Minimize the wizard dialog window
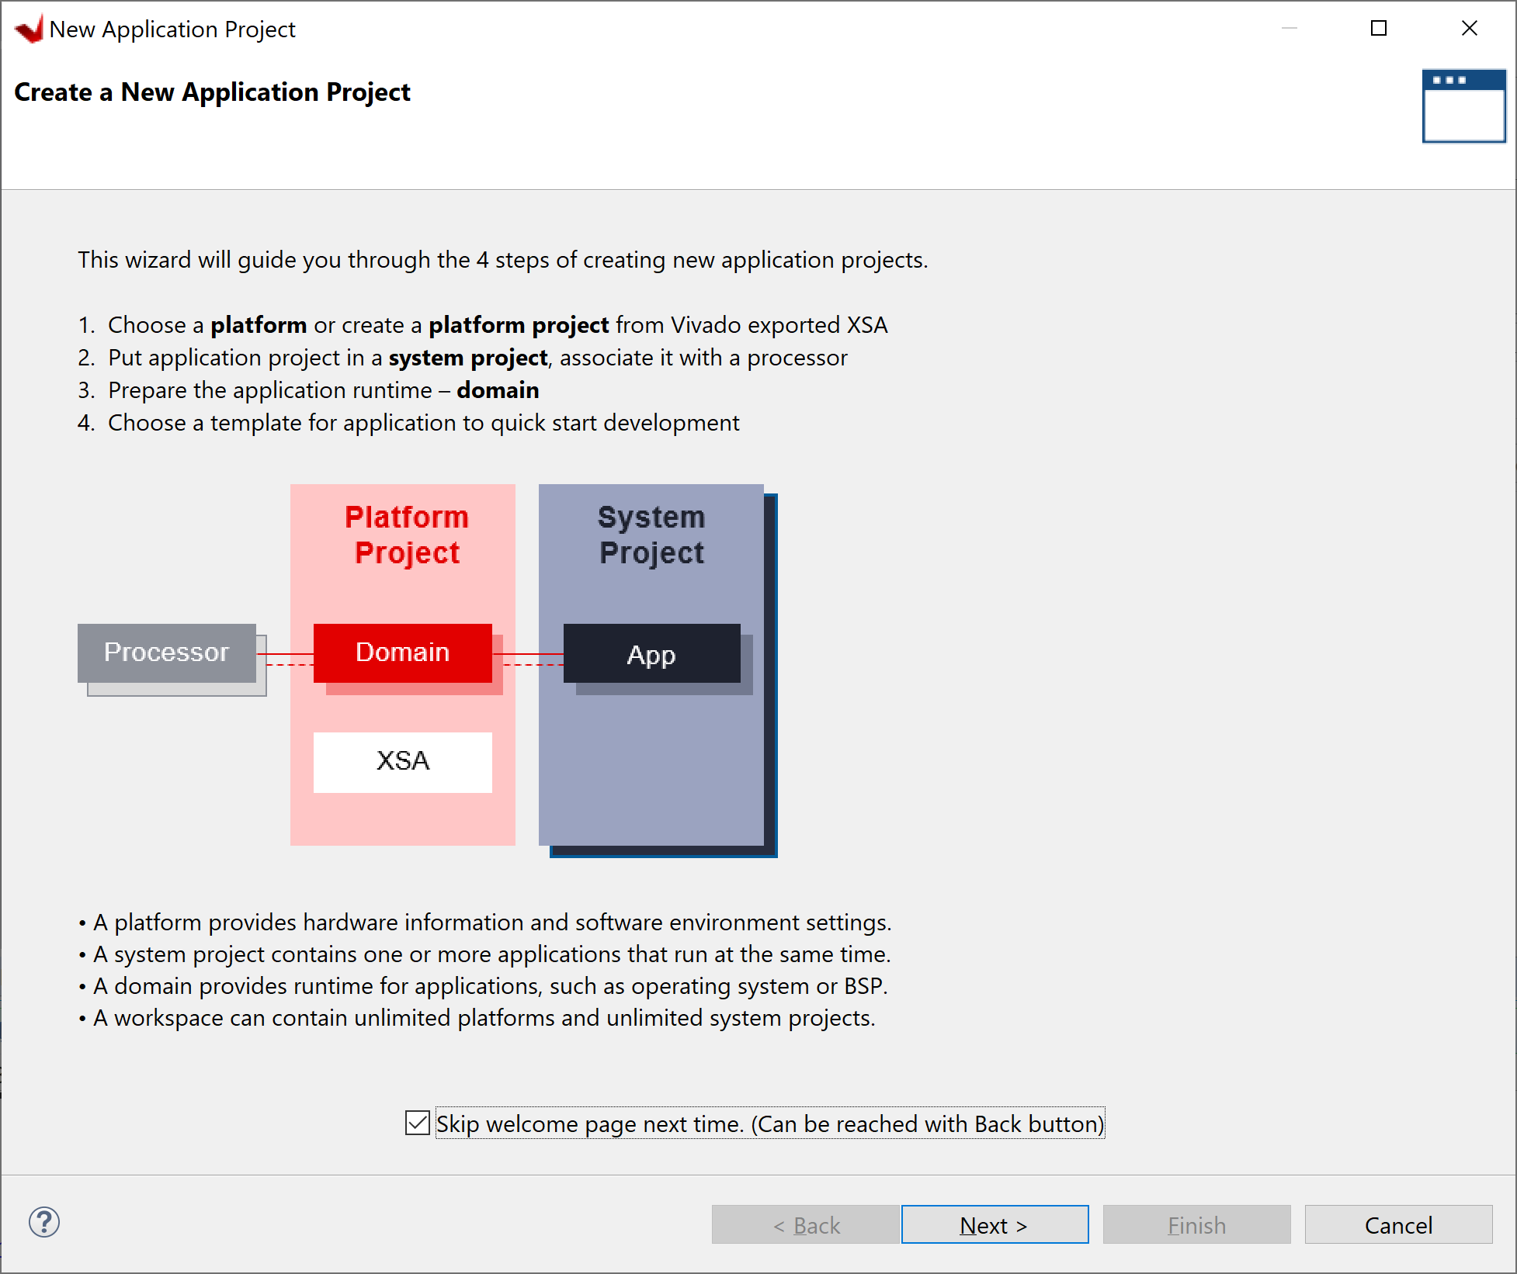This screenshot has height=1274, width=1517. click(1290, 29)
